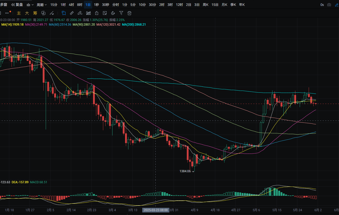The width and height of the screenshot is (339, 215).
Task: Select the freehand pen drawing tool
Action: [80, 13]
